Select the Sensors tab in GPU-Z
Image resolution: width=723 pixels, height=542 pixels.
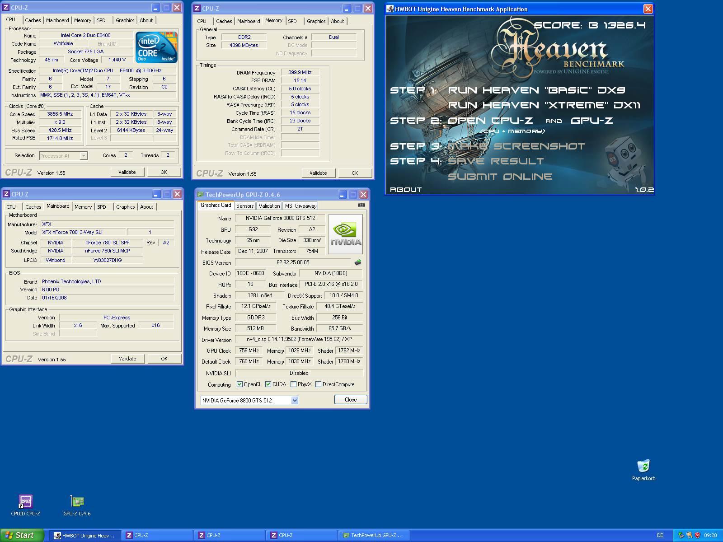coord(245,206)
